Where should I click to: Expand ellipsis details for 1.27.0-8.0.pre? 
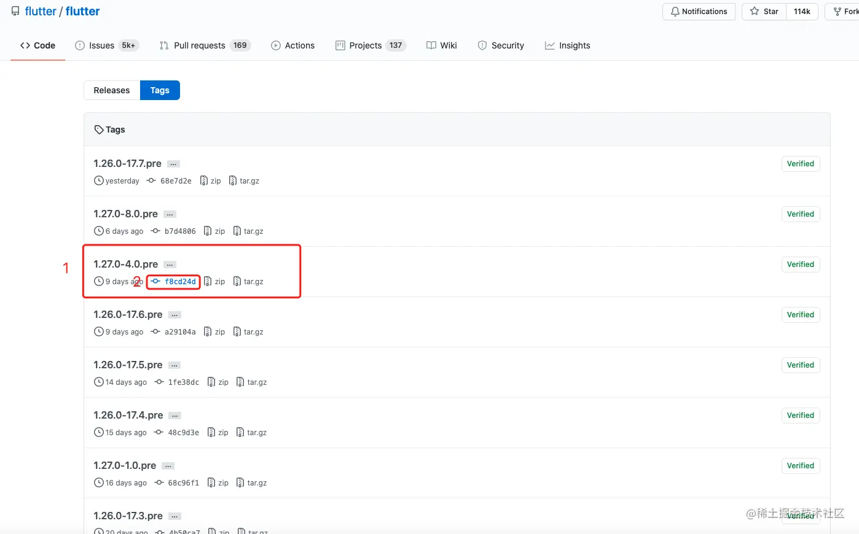170,214
